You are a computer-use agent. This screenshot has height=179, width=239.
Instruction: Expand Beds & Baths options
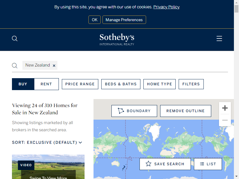coord(121,84)
